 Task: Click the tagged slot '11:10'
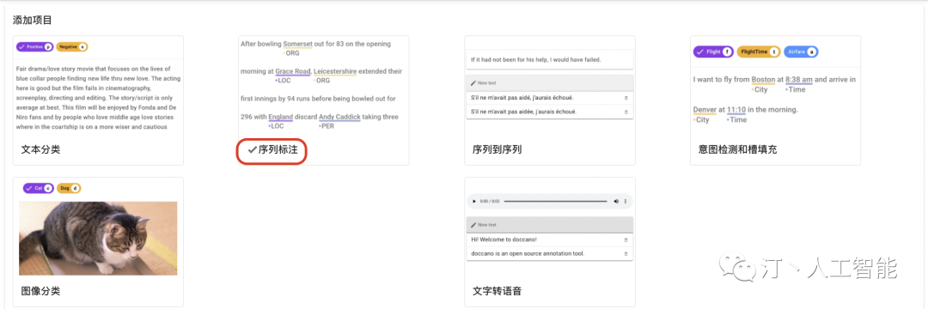tap(736, 110)
